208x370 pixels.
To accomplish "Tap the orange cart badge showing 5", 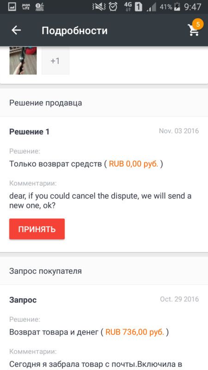I will [198, 24].
